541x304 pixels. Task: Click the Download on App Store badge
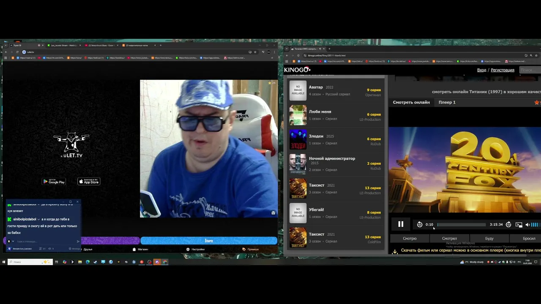click(89, 182)
